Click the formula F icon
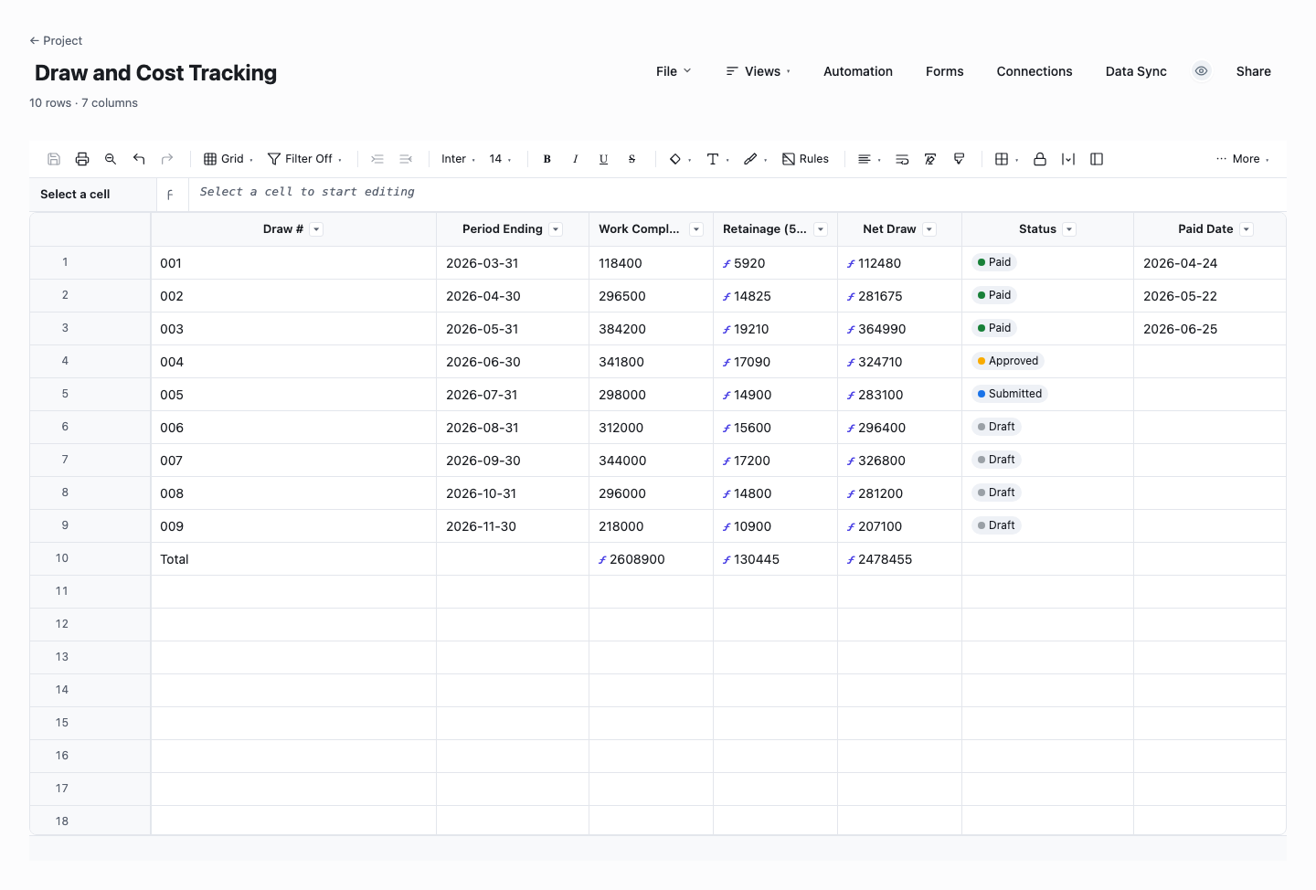Screen dimensions: 1316x890 click(170, 195)
